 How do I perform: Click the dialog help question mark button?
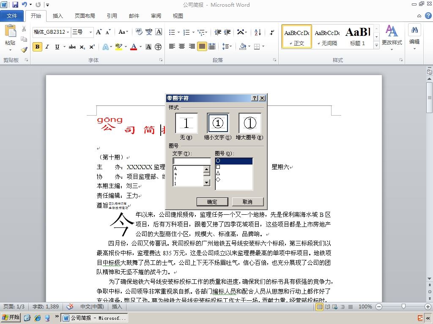pos(255,98)
